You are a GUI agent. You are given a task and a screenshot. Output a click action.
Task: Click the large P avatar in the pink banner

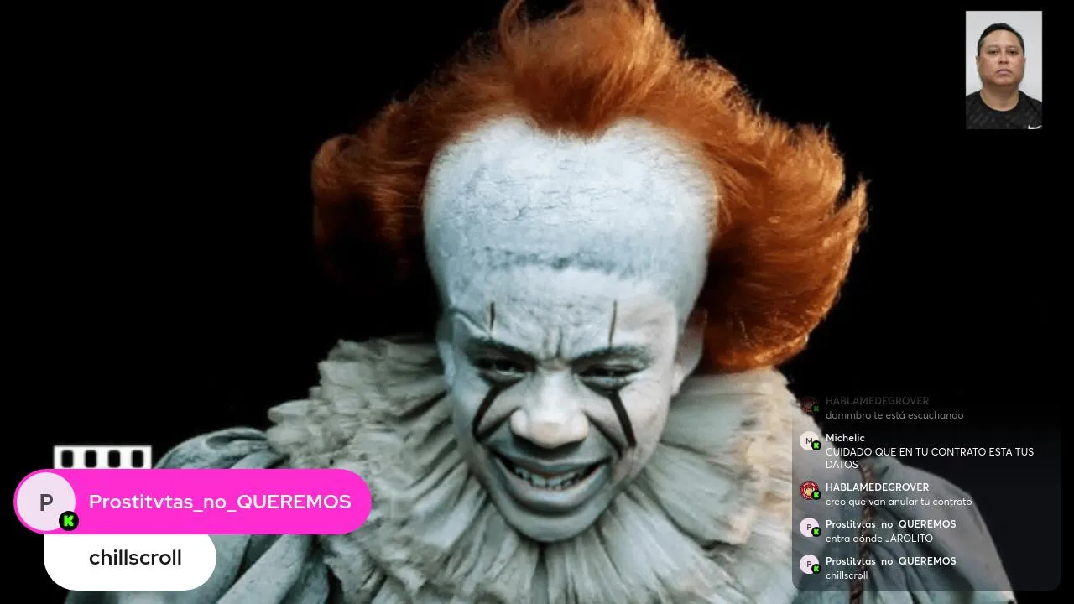(x=47, y=502)
